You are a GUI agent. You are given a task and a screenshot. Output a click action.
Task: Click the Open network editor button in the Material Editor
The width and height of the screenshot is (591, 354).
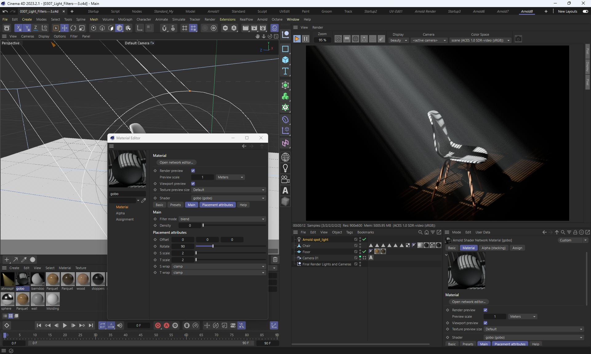point(176,162)
